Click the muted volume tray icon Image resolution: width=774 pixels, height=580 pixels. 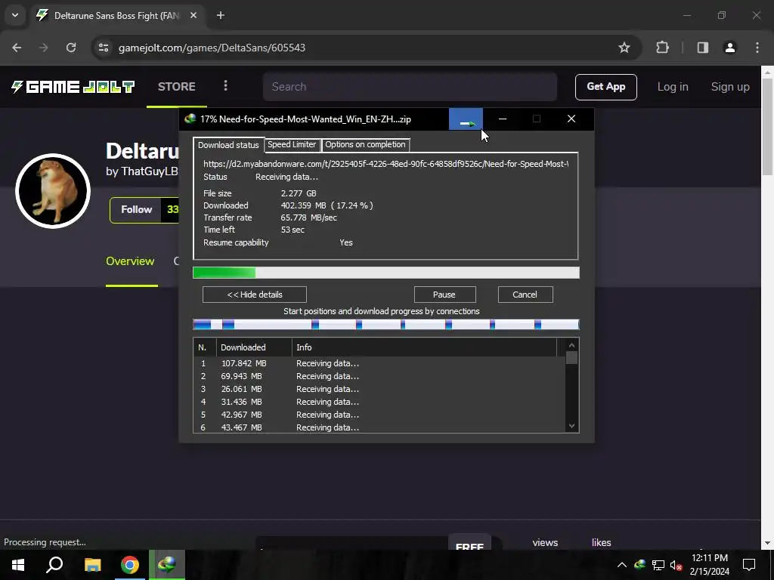pyautogui.click(x=676, y=565)
